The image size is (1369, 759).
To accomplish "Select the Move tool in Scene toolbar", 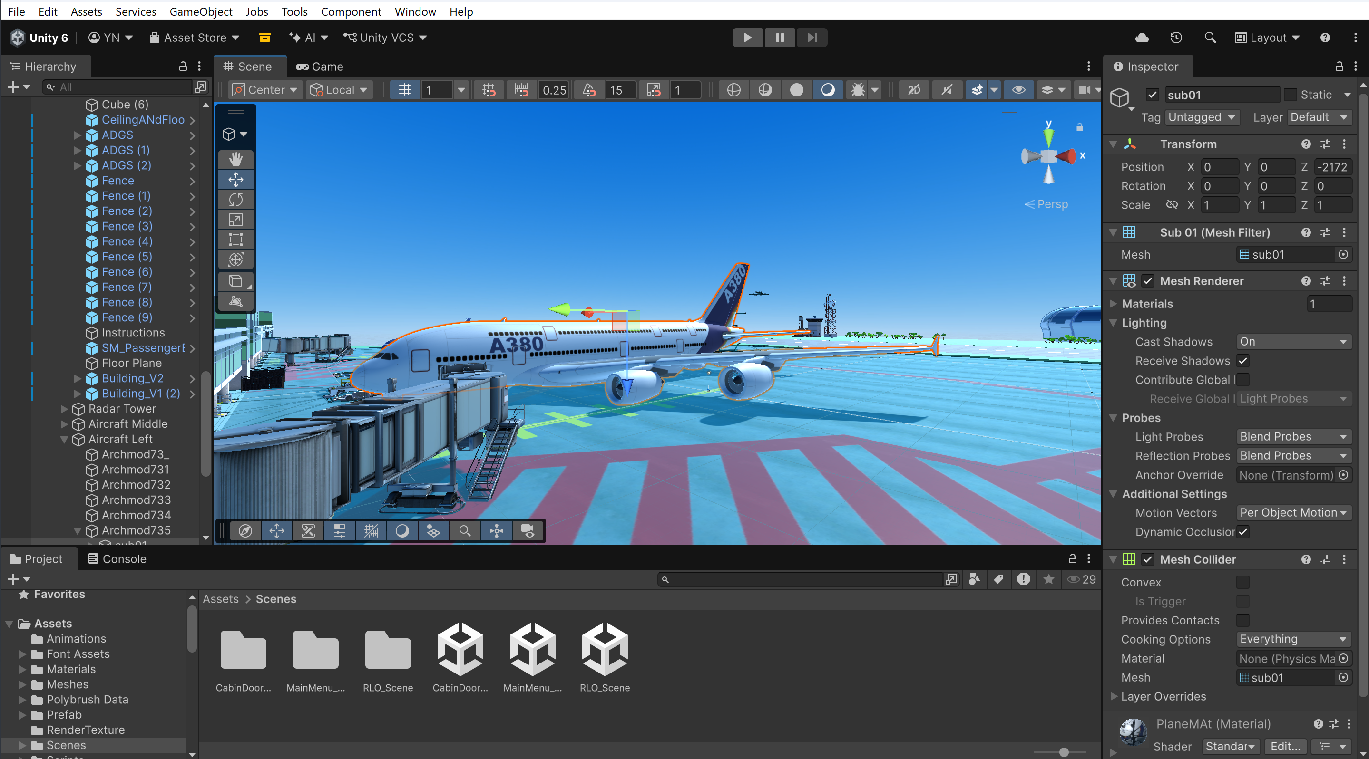I will pos(235,180).
